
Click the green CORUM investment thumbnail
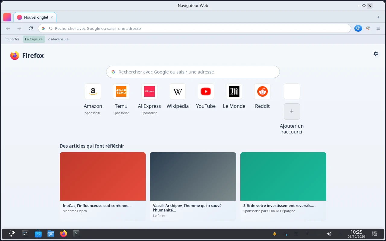point(283,176)
